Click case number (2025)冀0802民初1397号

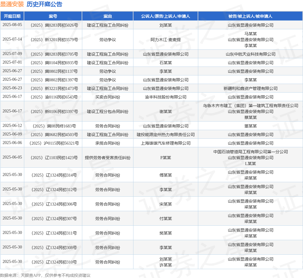click(x=53, y=80)
